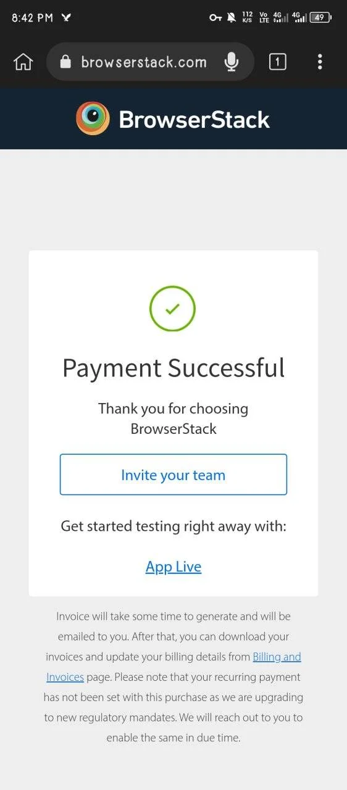Open the tab switcher showing 1 tab
This screenshot has width=347, height=790.
click(278, 62)
